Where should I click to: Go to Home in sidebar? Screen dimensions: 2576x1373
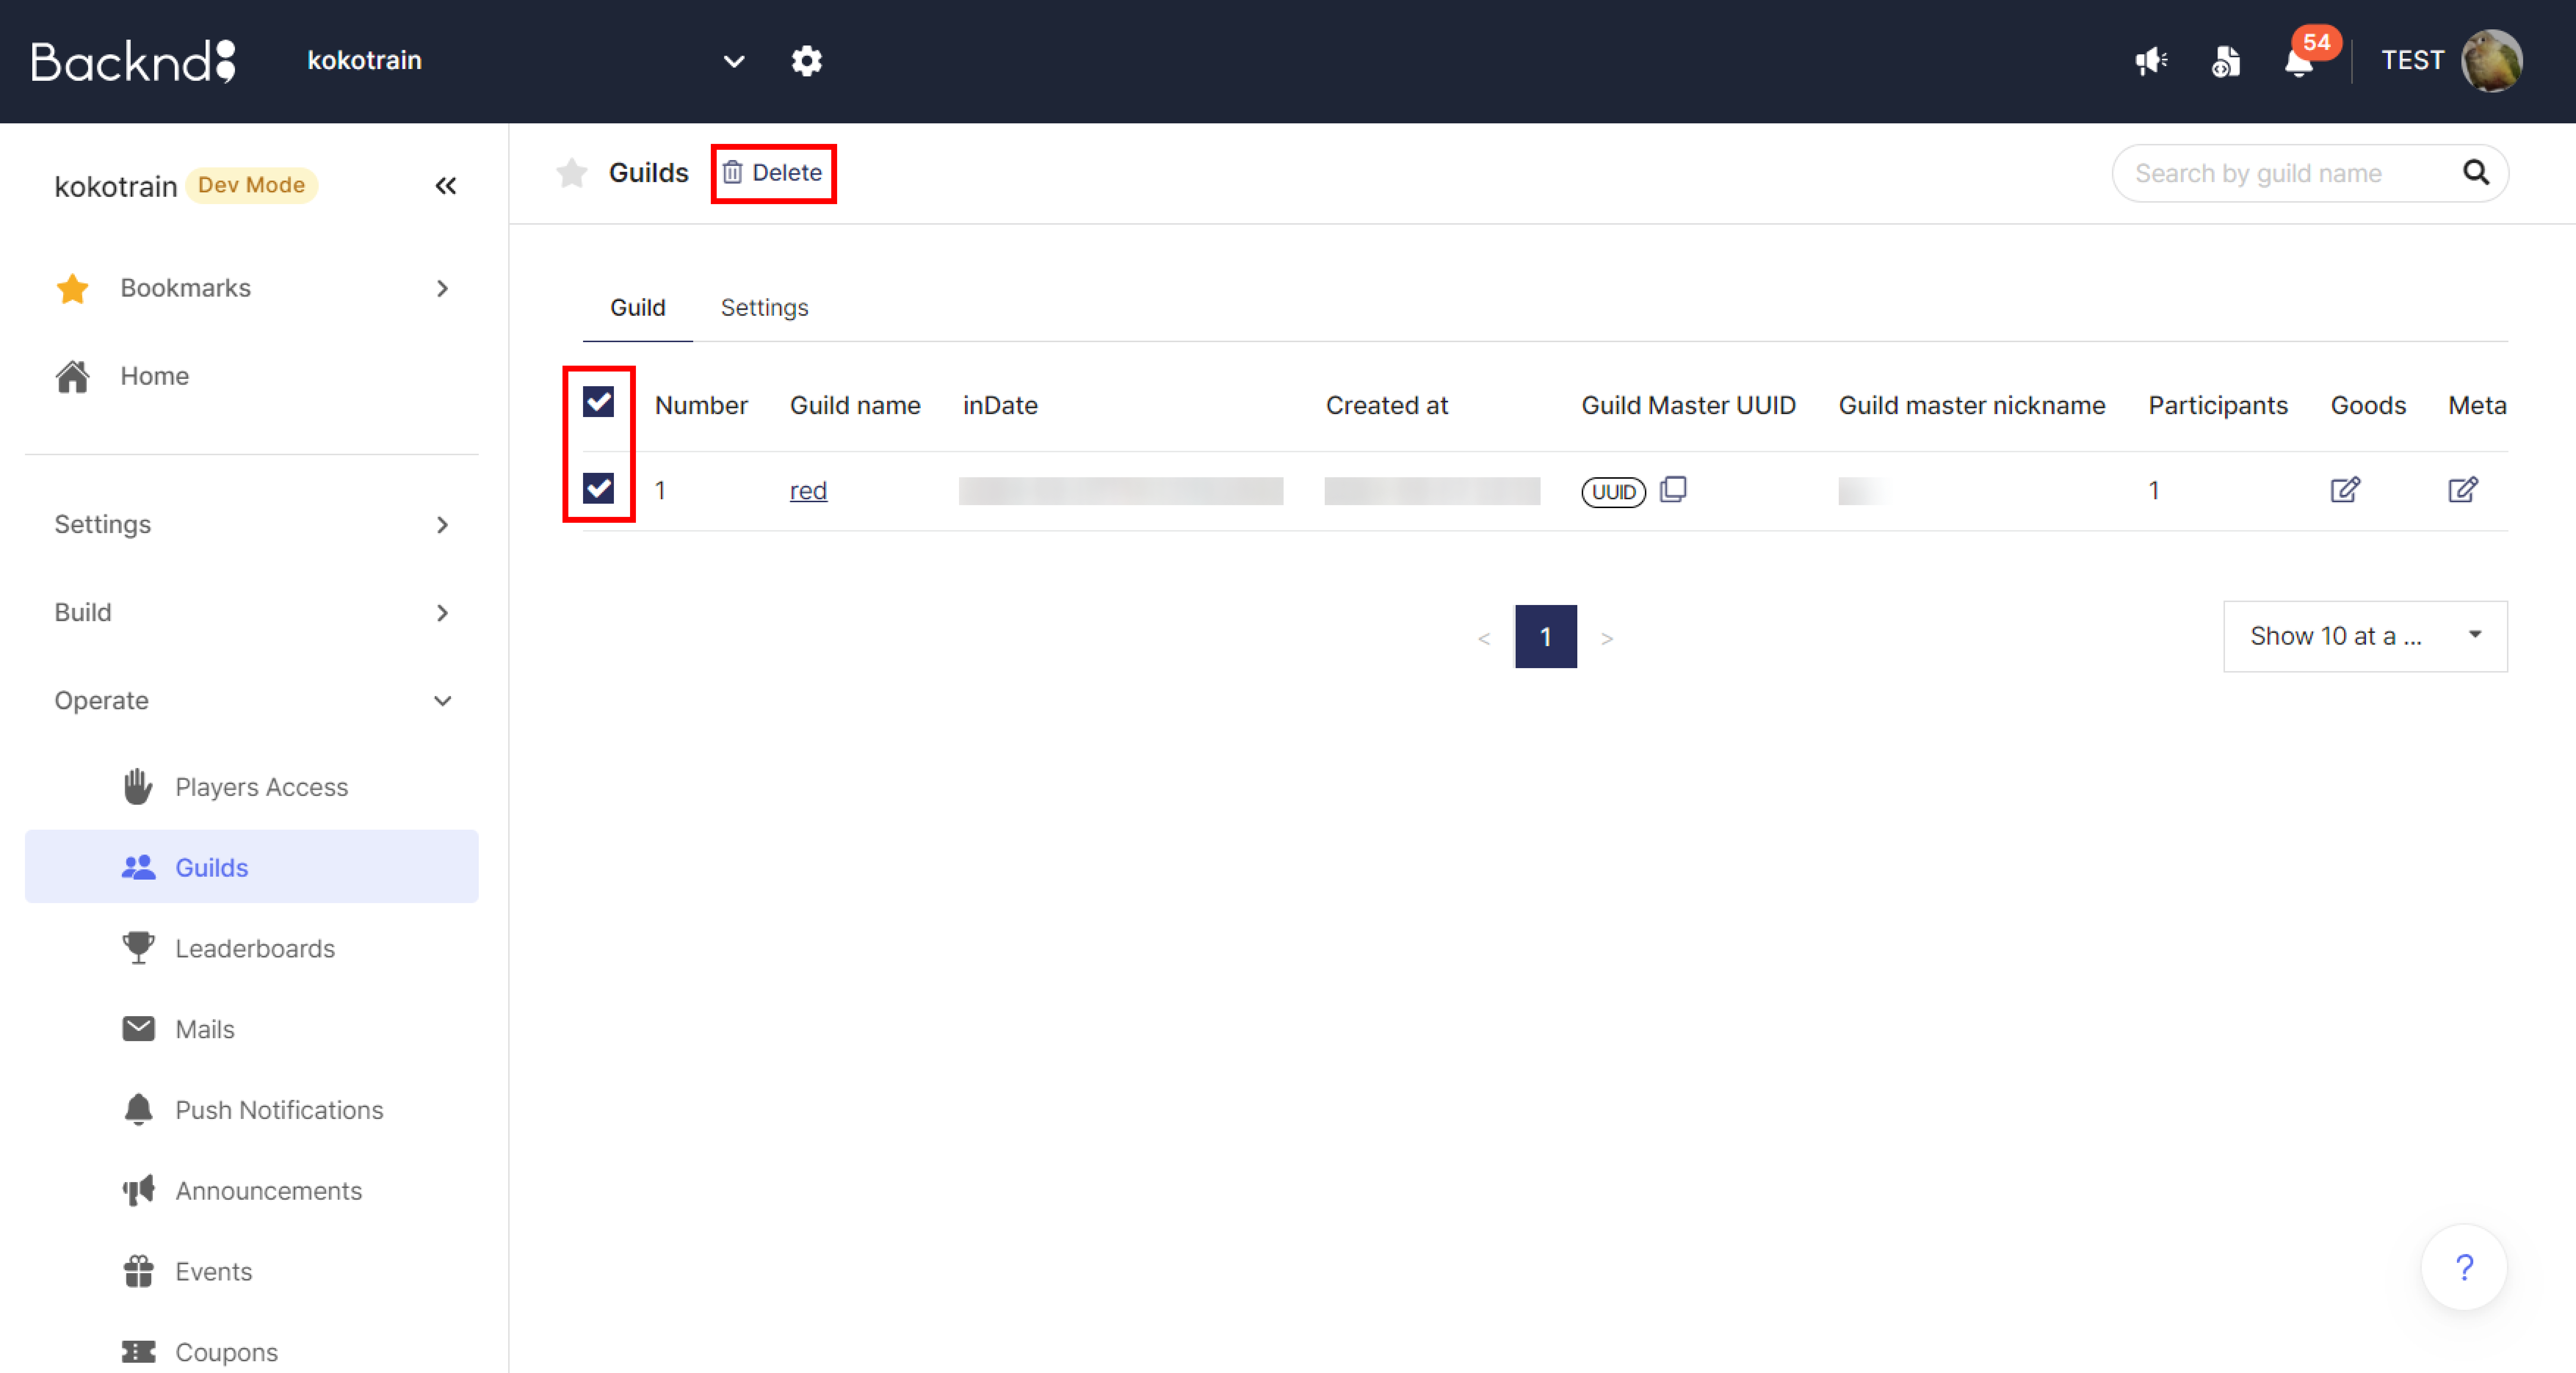tap(252, 376)
